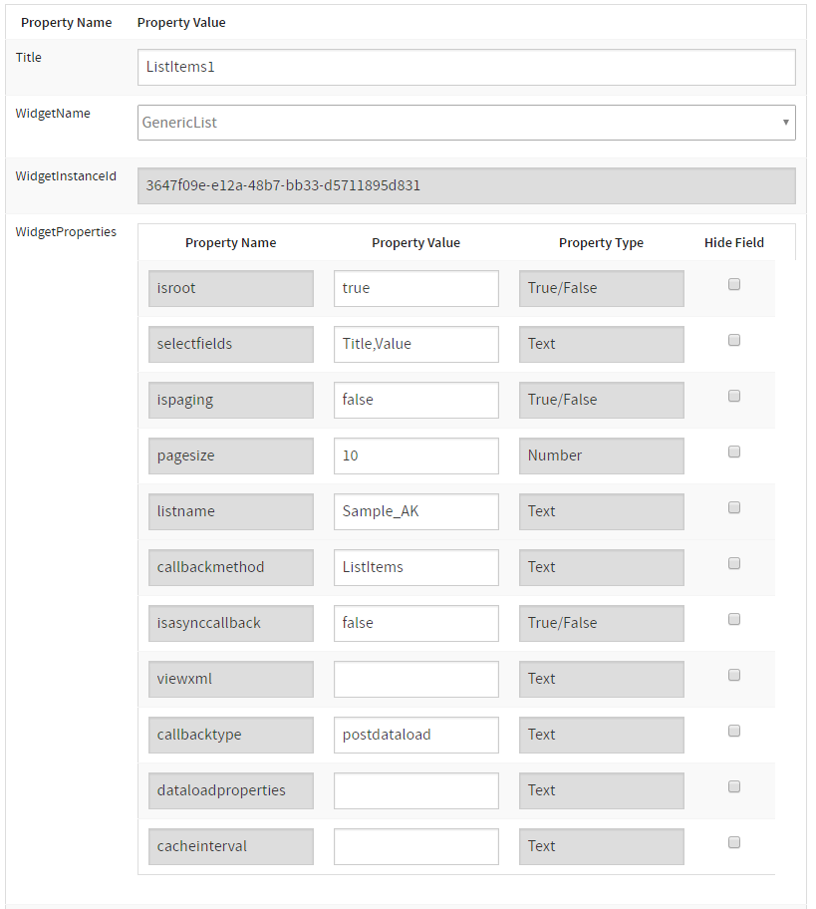Focus the selectfields value Title,Value
This screenshot has width=816, height=909.
click(x=415, y=344)
